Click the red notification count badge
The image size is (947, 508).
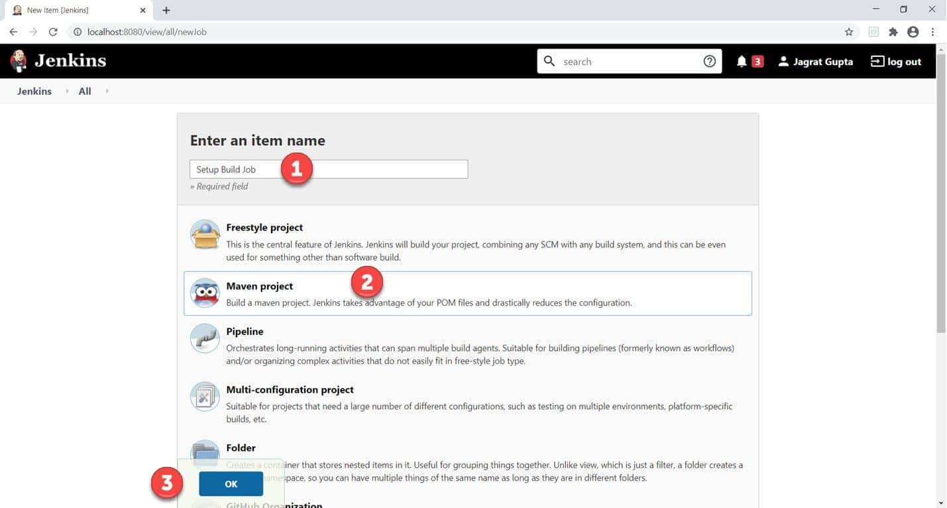click(757, 62)
